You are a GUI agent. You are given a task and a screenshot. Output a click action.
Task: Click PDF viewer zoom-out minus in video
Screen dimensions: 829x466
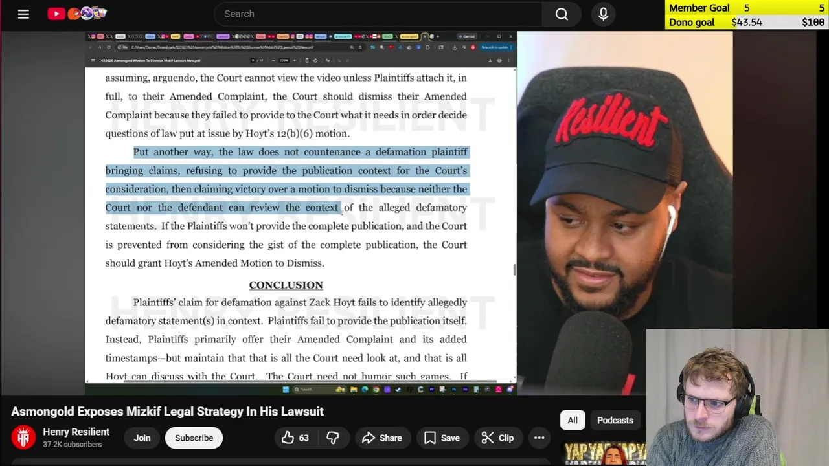coord(273,61)
